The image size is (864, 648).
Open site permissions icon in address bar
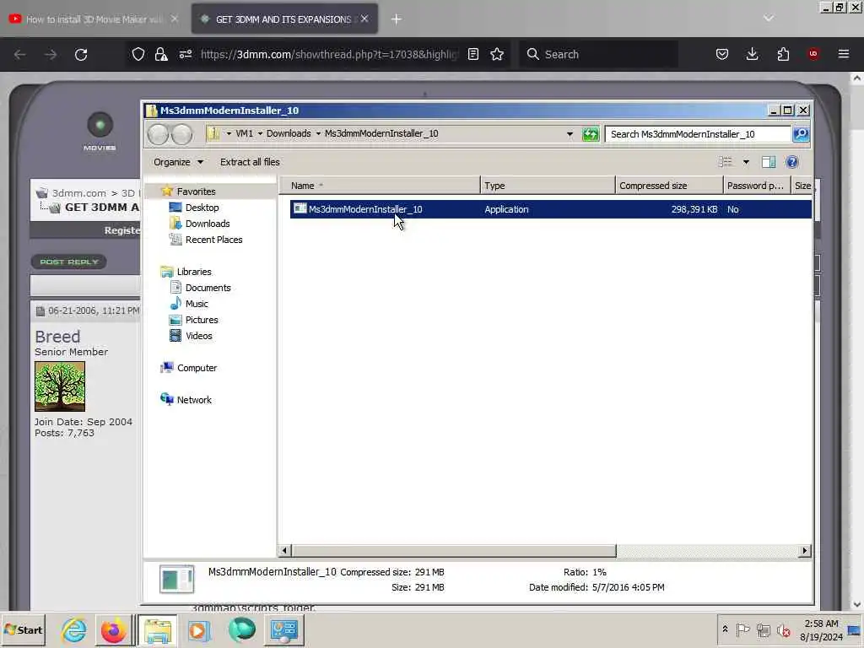186,54
